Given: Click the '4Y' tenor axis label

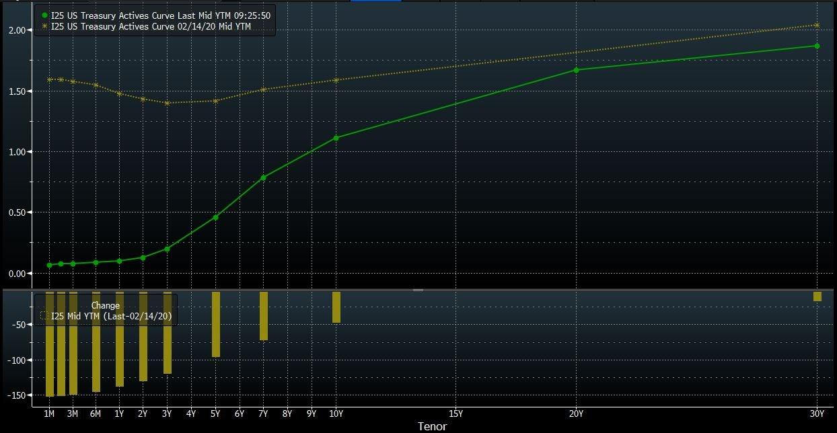Looking at the screenshot, I should tap(191, 414).
